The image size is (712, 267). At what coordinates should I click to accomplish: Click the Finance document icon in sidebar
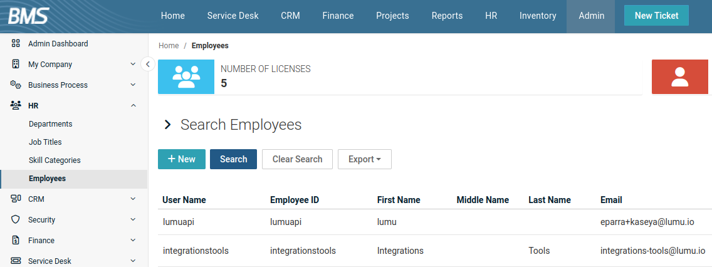16,241
